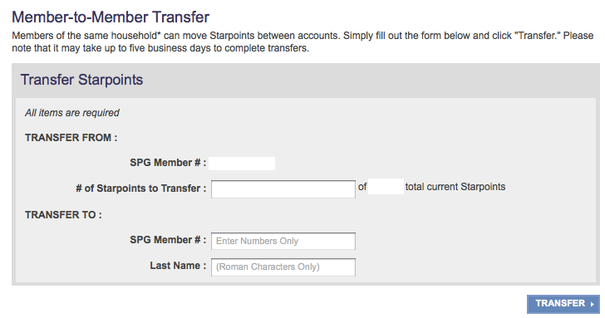This screenshot has width=605, height=318.
Task: Click the 'All items are required' note
Action: click(72, 113)
